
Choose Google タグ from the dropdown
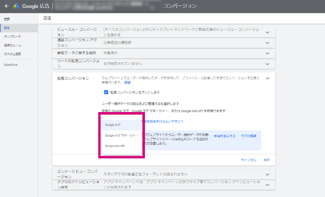[x=122, y=125]
